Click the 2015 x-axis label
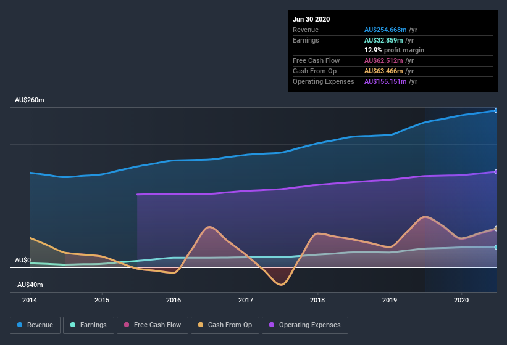This screenshot has width=507, height=345. [102, 300]
